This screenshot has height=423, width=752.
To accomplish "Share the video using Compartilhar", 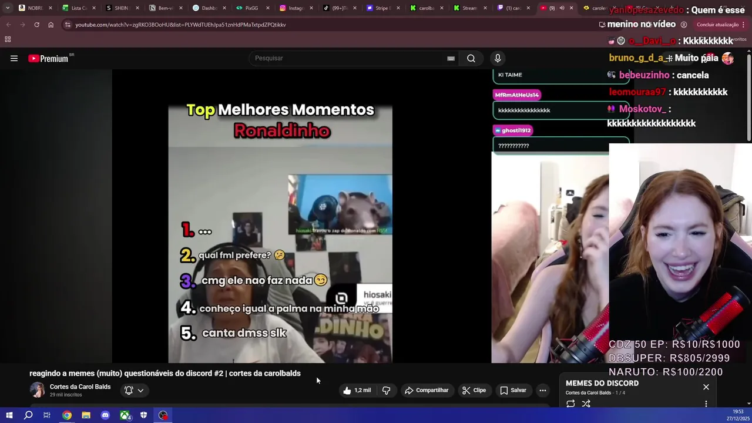I will [427, 390].
